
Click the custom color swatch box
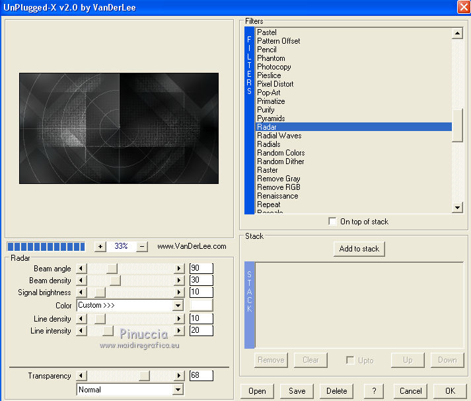click(x=201, y=305)
